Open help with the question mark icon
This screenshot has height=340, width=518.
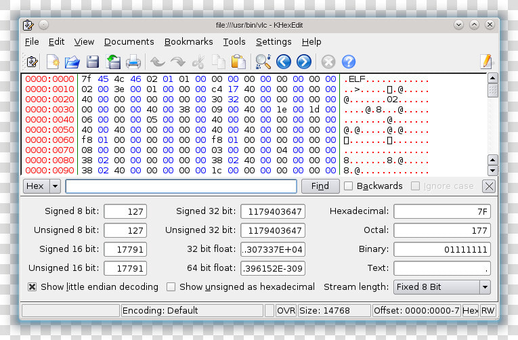tap(349, 62)
